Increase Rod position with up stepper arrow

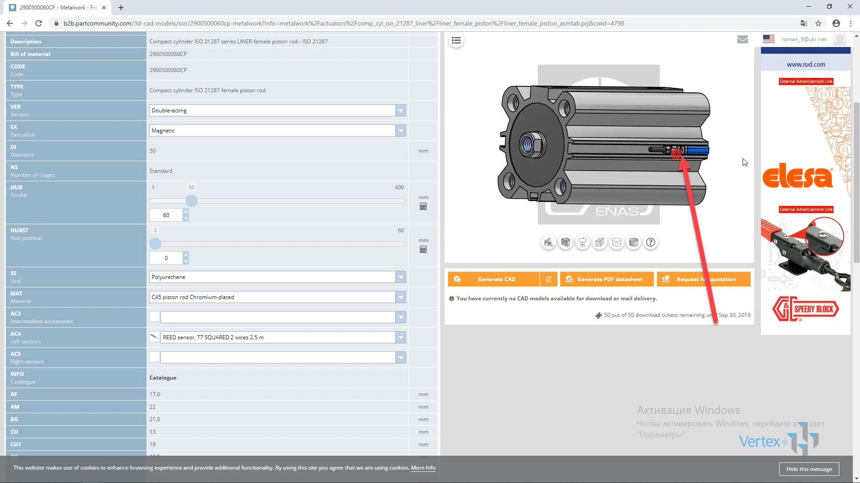click(186, 255)
